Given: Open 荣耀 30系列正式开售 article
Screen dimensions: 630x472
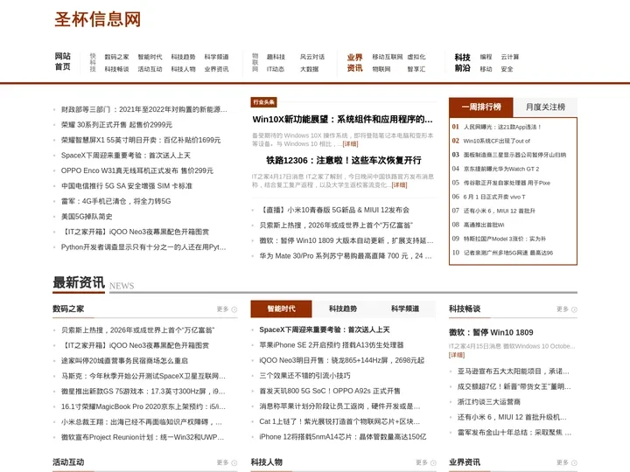Looking at the screenshot, I should tap(116, 125).
